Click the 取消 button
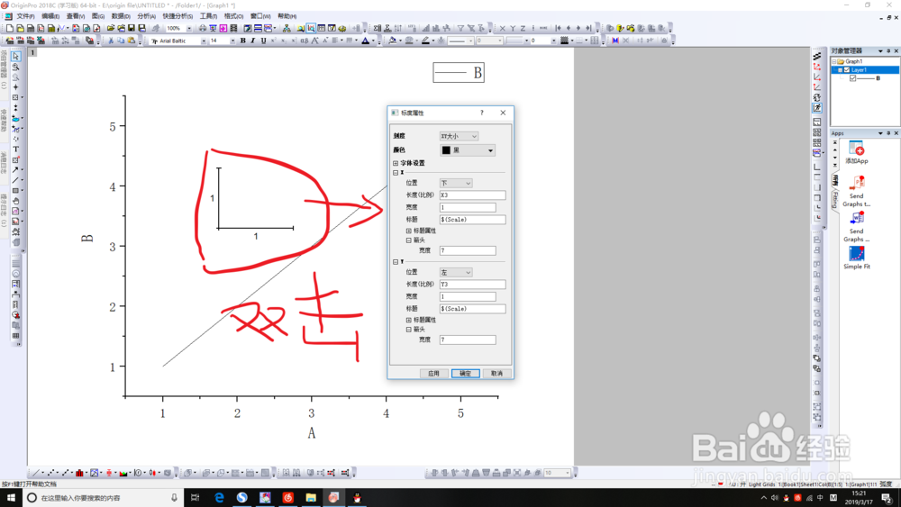Image resolution: width=901 pixels, height=507 pixels. (x=496, y=373)
